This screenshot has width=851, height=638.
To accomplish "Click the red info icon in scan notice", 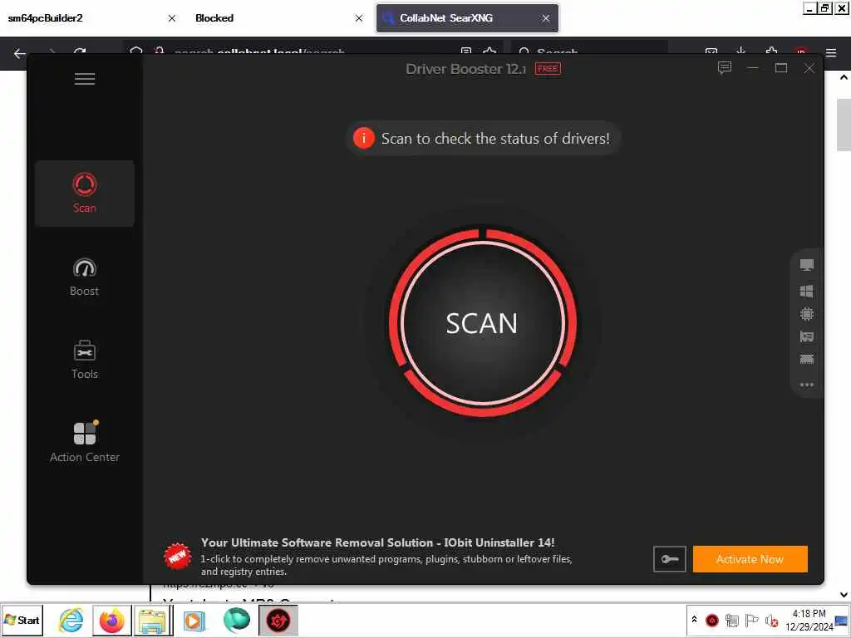I will pyautogui.click(x=364, y=139).
